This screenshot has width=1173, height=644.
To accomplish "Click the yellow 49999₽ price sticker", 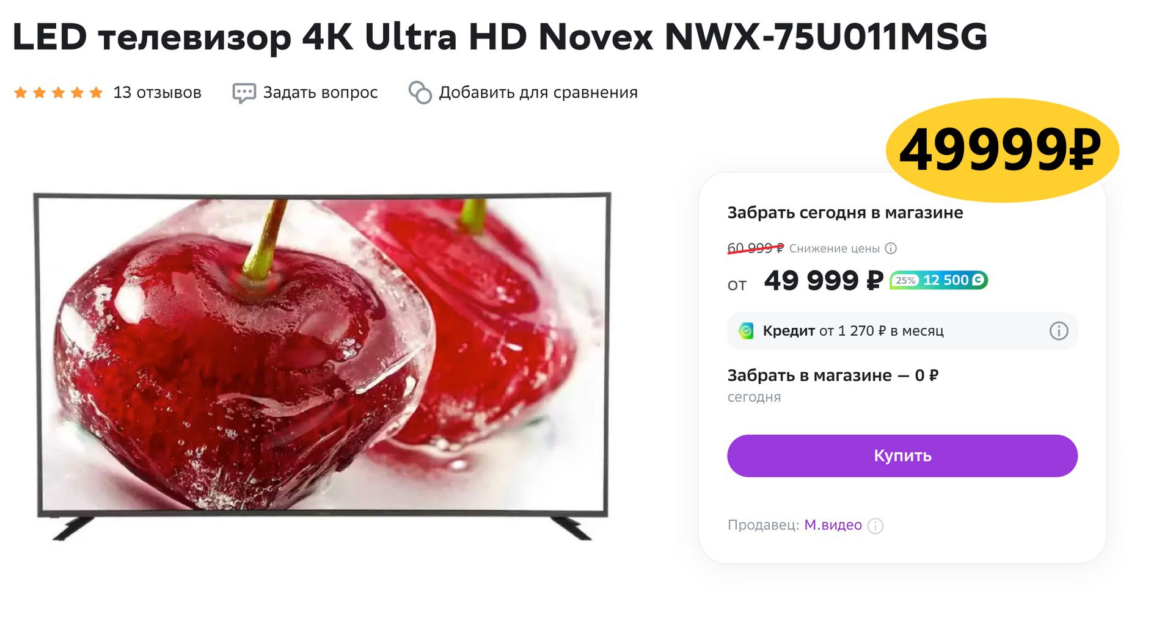I will point(1002,150).
